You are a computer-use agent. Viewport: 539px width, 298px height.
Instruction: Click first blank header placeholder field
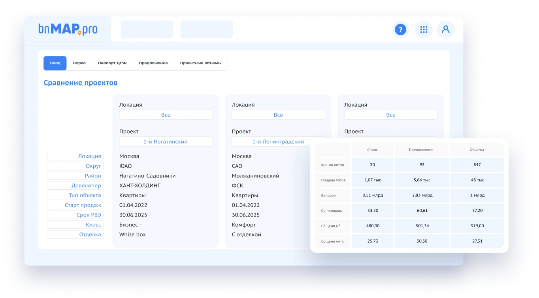[147, 29]
